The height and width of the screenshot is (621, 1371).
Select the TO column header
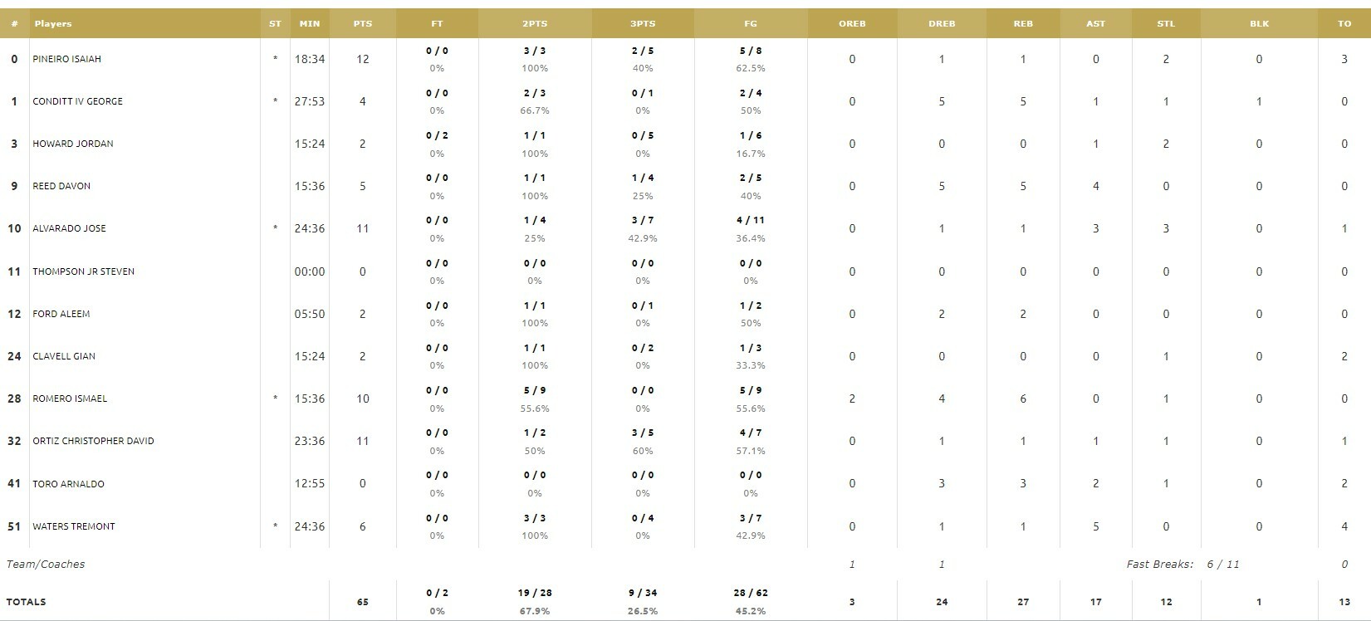[1344, 23]
